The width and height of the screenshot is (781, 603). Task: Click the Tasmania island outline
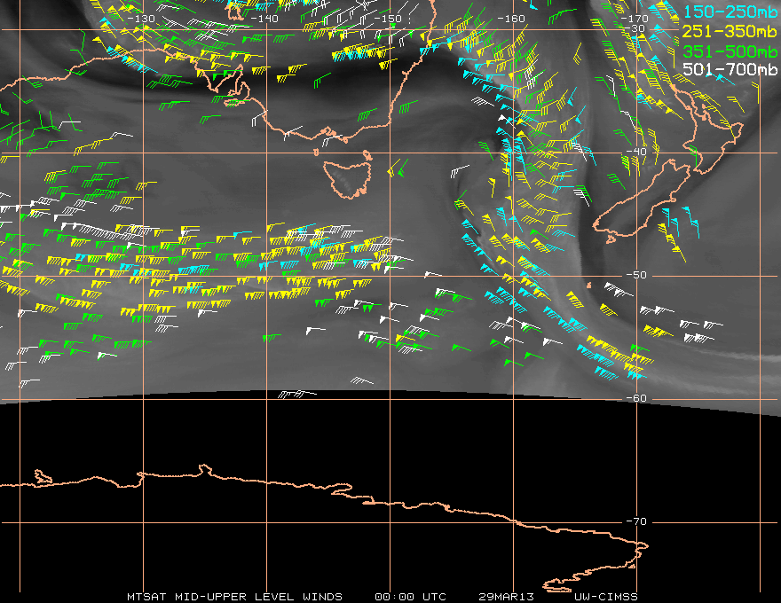click(x=347, y=178)
